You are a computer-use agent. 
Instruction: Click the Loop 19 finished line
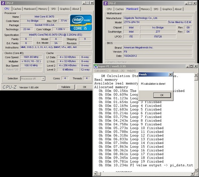point(131,161)
